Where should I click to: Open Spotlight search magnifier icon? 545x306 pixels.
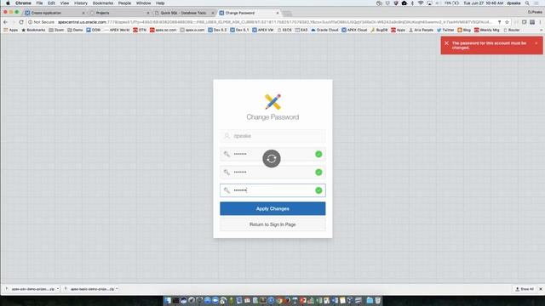coord(527,3)
